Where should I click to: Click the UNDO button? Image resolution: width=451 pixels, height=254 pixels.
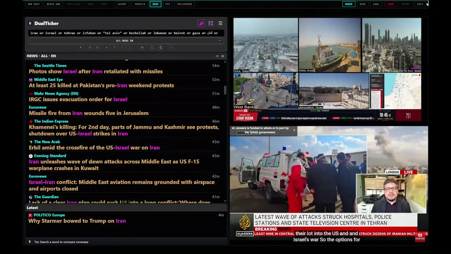pyautogui.click(x=91, y=4)
